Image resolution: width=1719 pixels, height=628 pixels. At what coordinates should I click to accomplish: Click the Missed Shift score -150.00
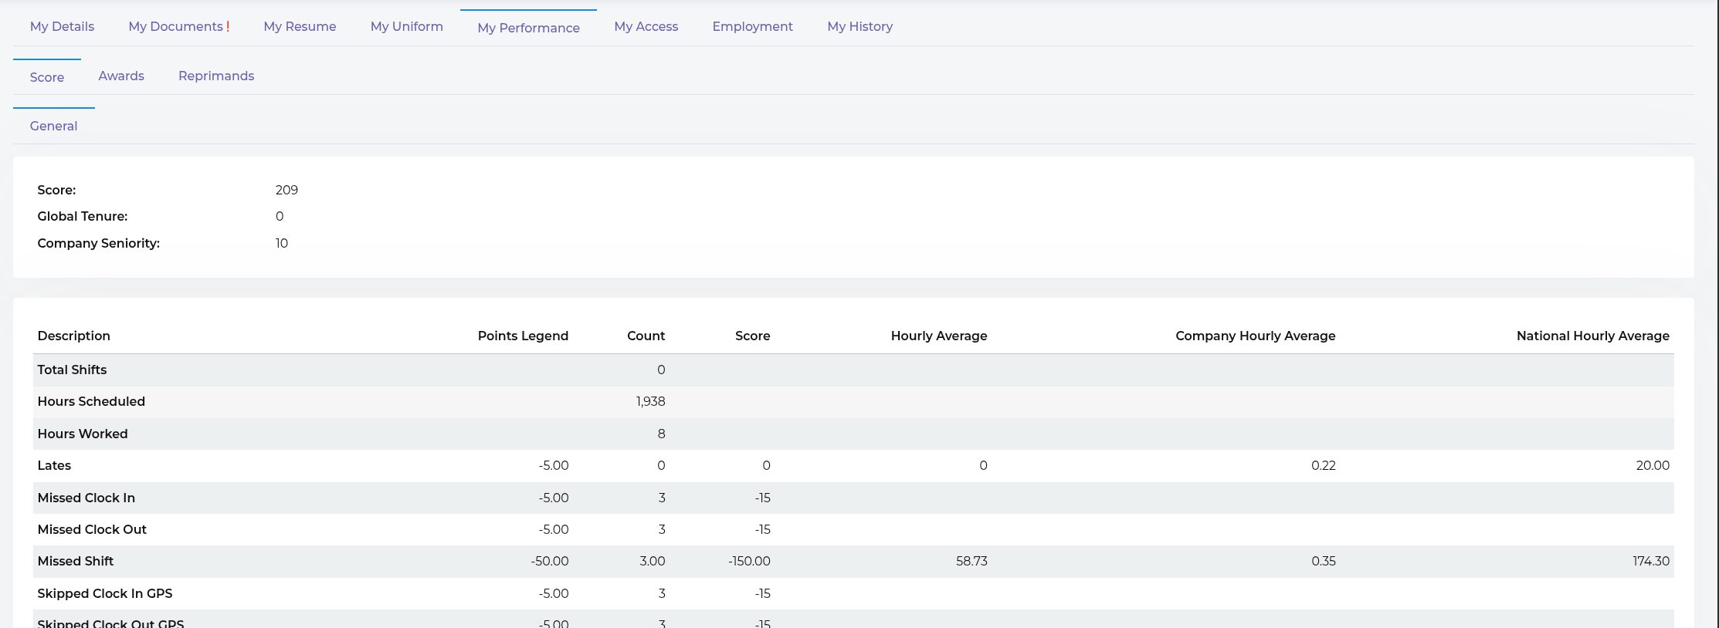[749, 561]
